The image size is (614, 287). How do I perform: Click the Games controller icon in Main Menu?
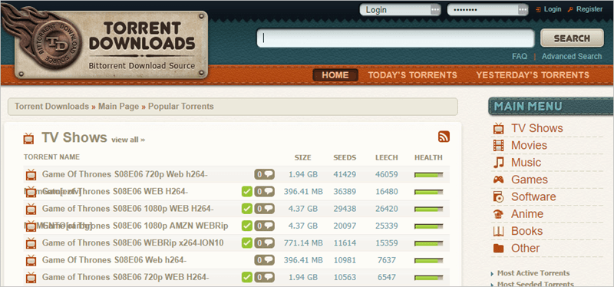498,180
